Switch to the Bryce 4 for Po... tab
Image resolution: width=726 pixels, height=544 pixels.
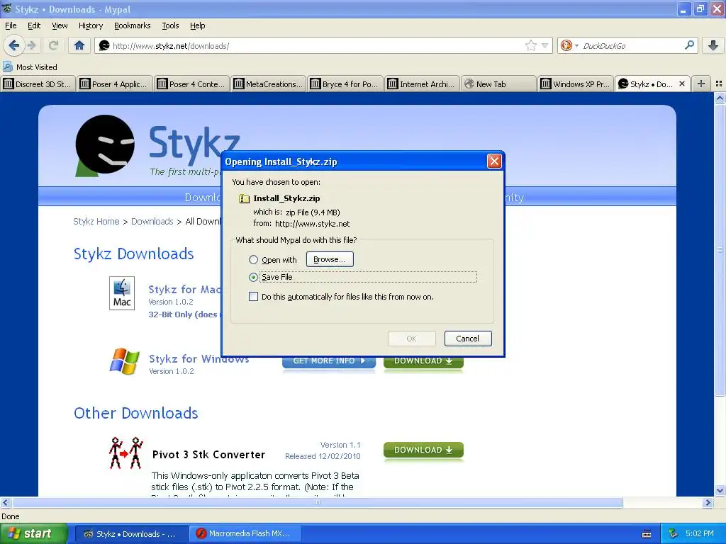click(345, 84)
